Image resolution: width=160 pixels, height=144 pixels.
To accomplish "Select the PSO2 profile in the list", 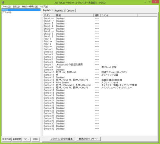I will tap(21, 10).
